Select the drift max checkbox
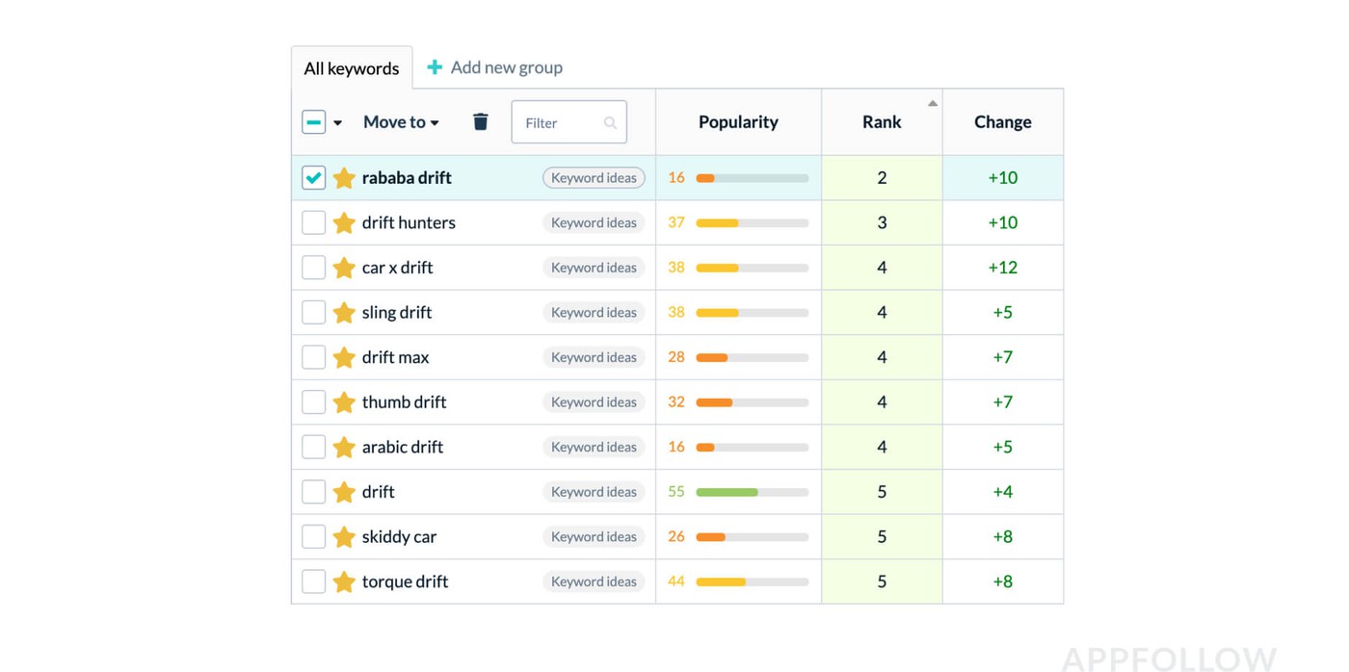The width and height of the screenshot is (1349, 672). click(x=313, y=357)
